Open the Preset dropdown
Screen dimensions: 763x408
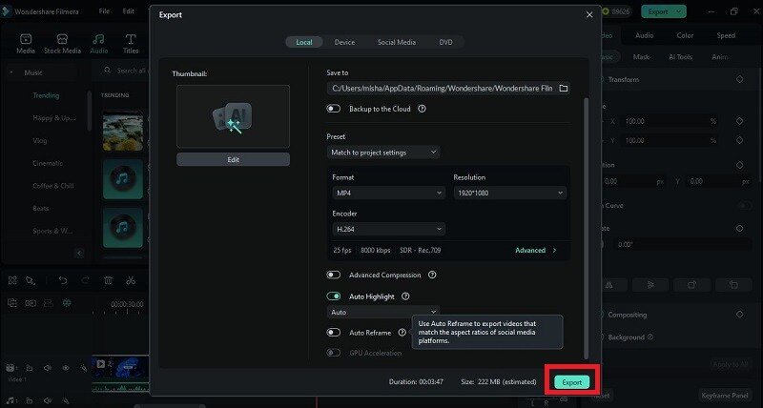[x=383, y=153]
